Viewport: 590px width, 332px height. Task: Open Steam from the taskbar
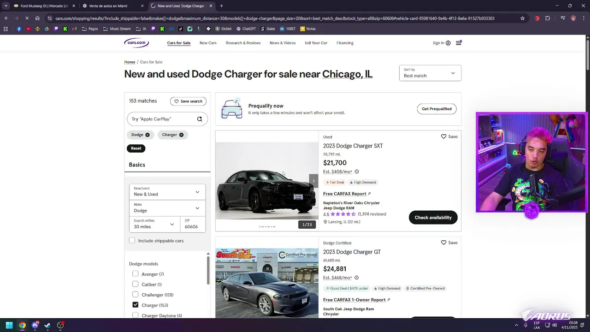coord(47,325)
